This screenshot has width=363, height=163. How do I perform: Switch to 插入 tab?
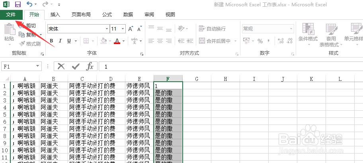point(55,15)
